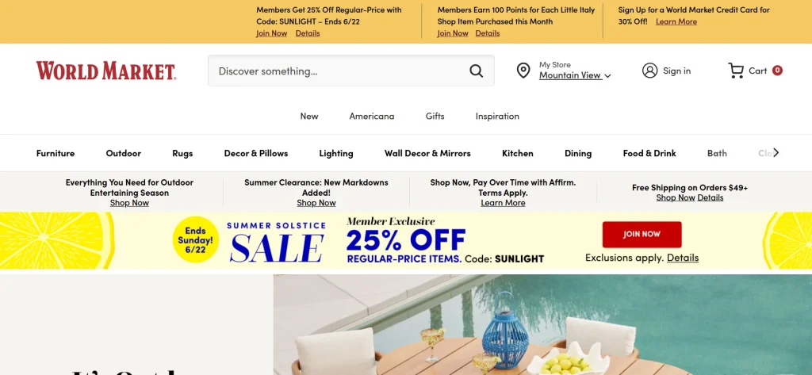Click Details next to Free Shipping offer
The width and height of the screenshot is (812, 375).
coord(710,198)
